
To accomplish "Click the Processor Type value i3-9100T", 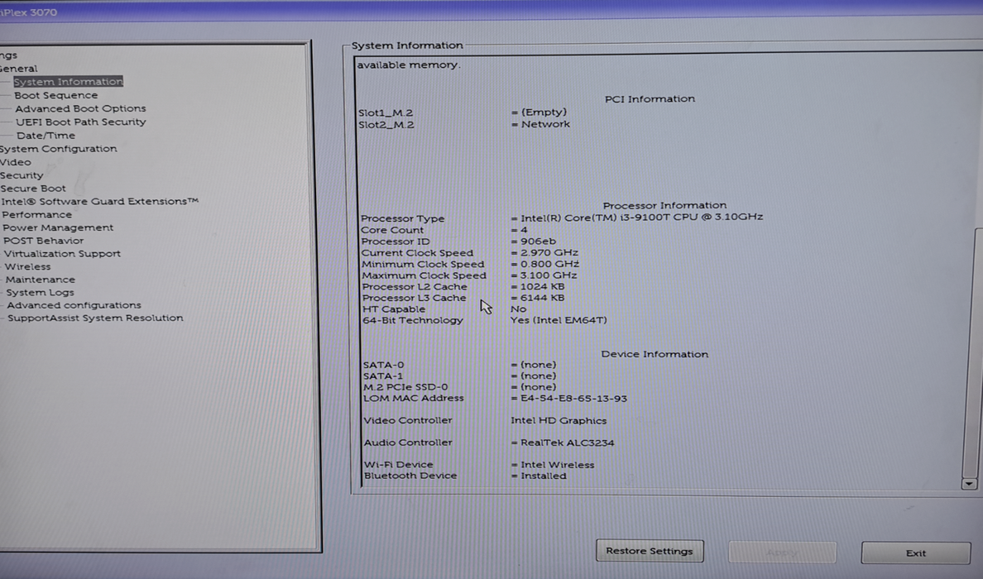I will point(641,217).
